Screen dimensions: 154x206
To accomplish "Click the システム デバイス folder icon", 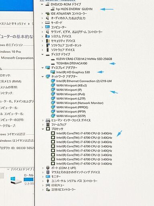I will (x=47, y=36).
